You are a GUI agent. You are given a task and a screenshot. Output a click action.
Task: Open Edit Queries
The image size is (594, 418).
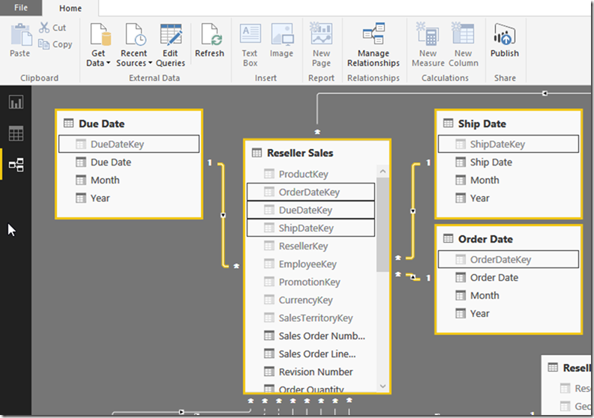pyautogui.click(x=170, y=46)
